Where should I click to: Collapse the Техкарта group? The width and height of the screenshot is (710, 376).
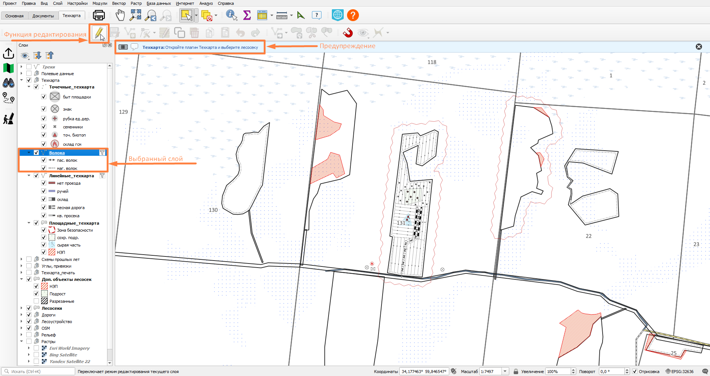pos(21,80)
